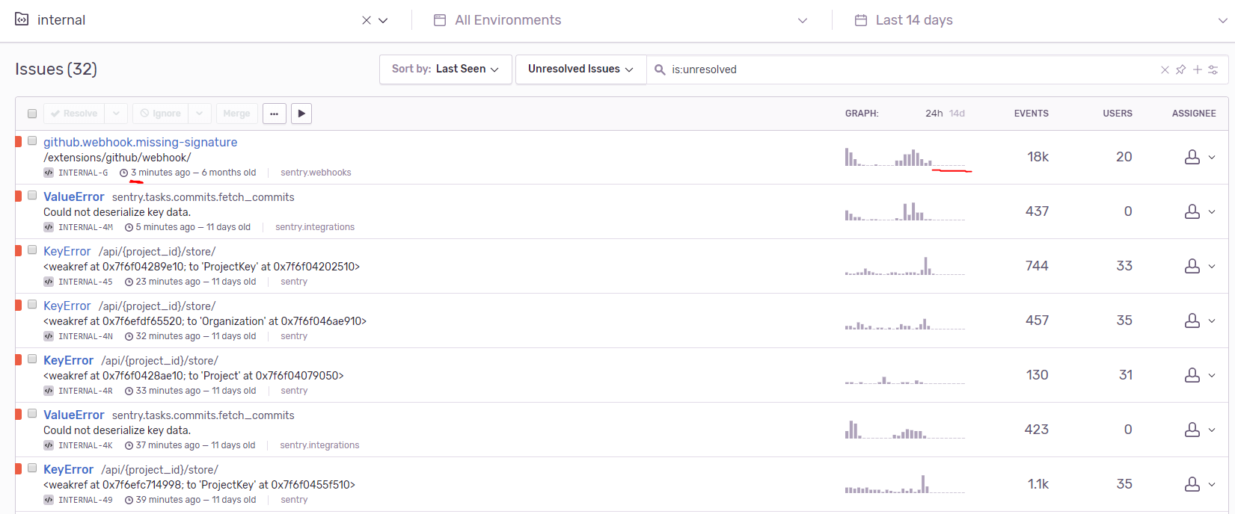Open the All Environments dropdown
The image size is (1235, 514).
[621, 20]
